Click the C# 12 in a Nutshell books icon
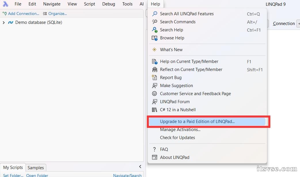 click(x=155, y=110)
